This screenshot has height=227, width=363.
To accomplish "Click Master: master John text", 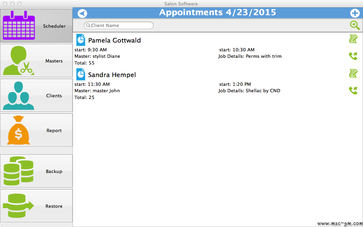I will [x=97, y=91].
